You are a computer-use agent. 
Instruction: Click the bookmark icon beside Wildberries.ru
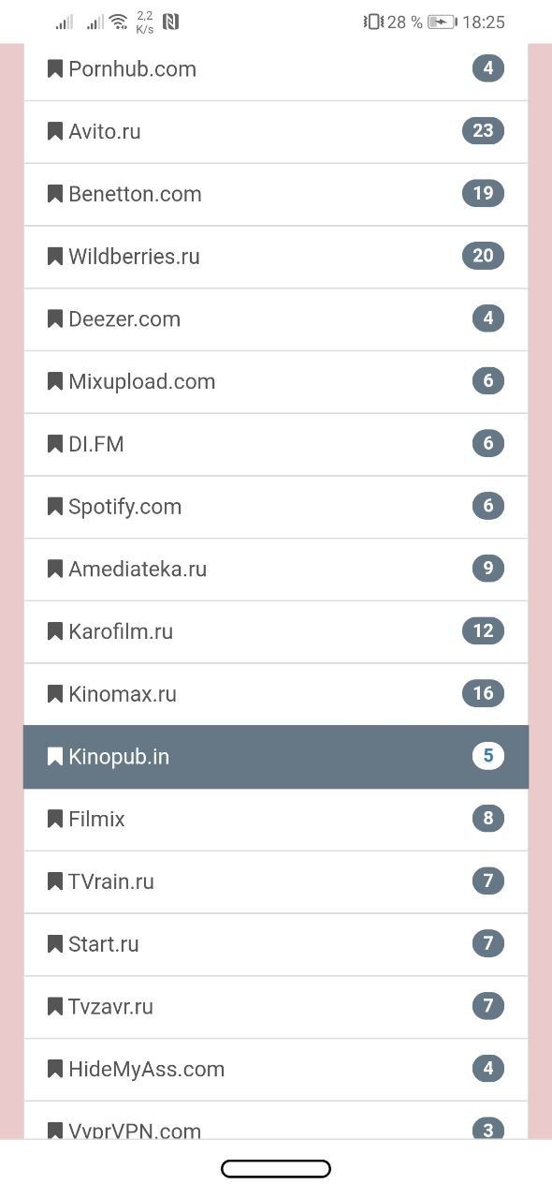[55, 257]
